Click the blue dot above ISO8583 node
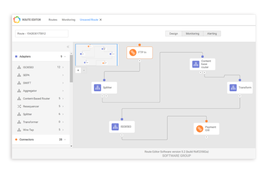 click(122, 119)
